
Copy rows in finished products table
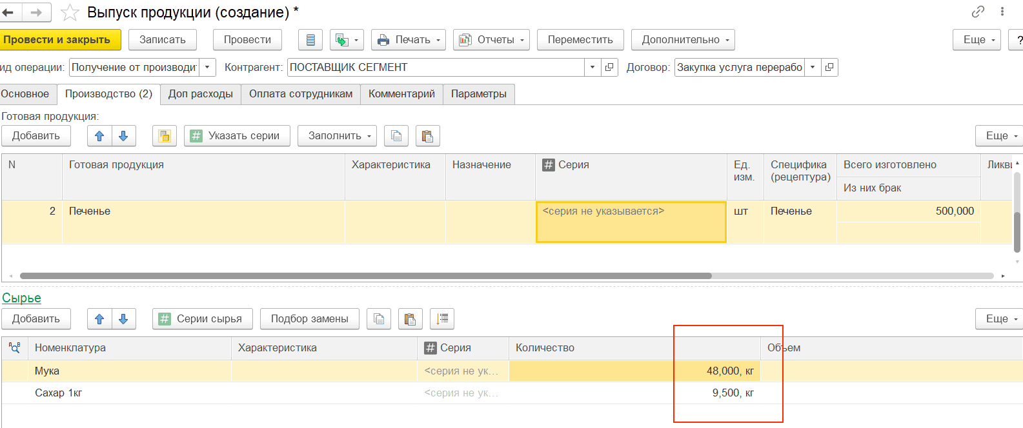[x=396, y=136]
